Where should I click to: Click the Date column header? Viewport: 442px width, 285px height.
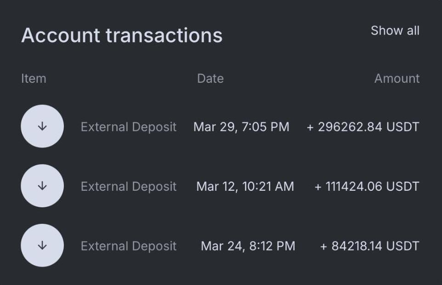210,78
